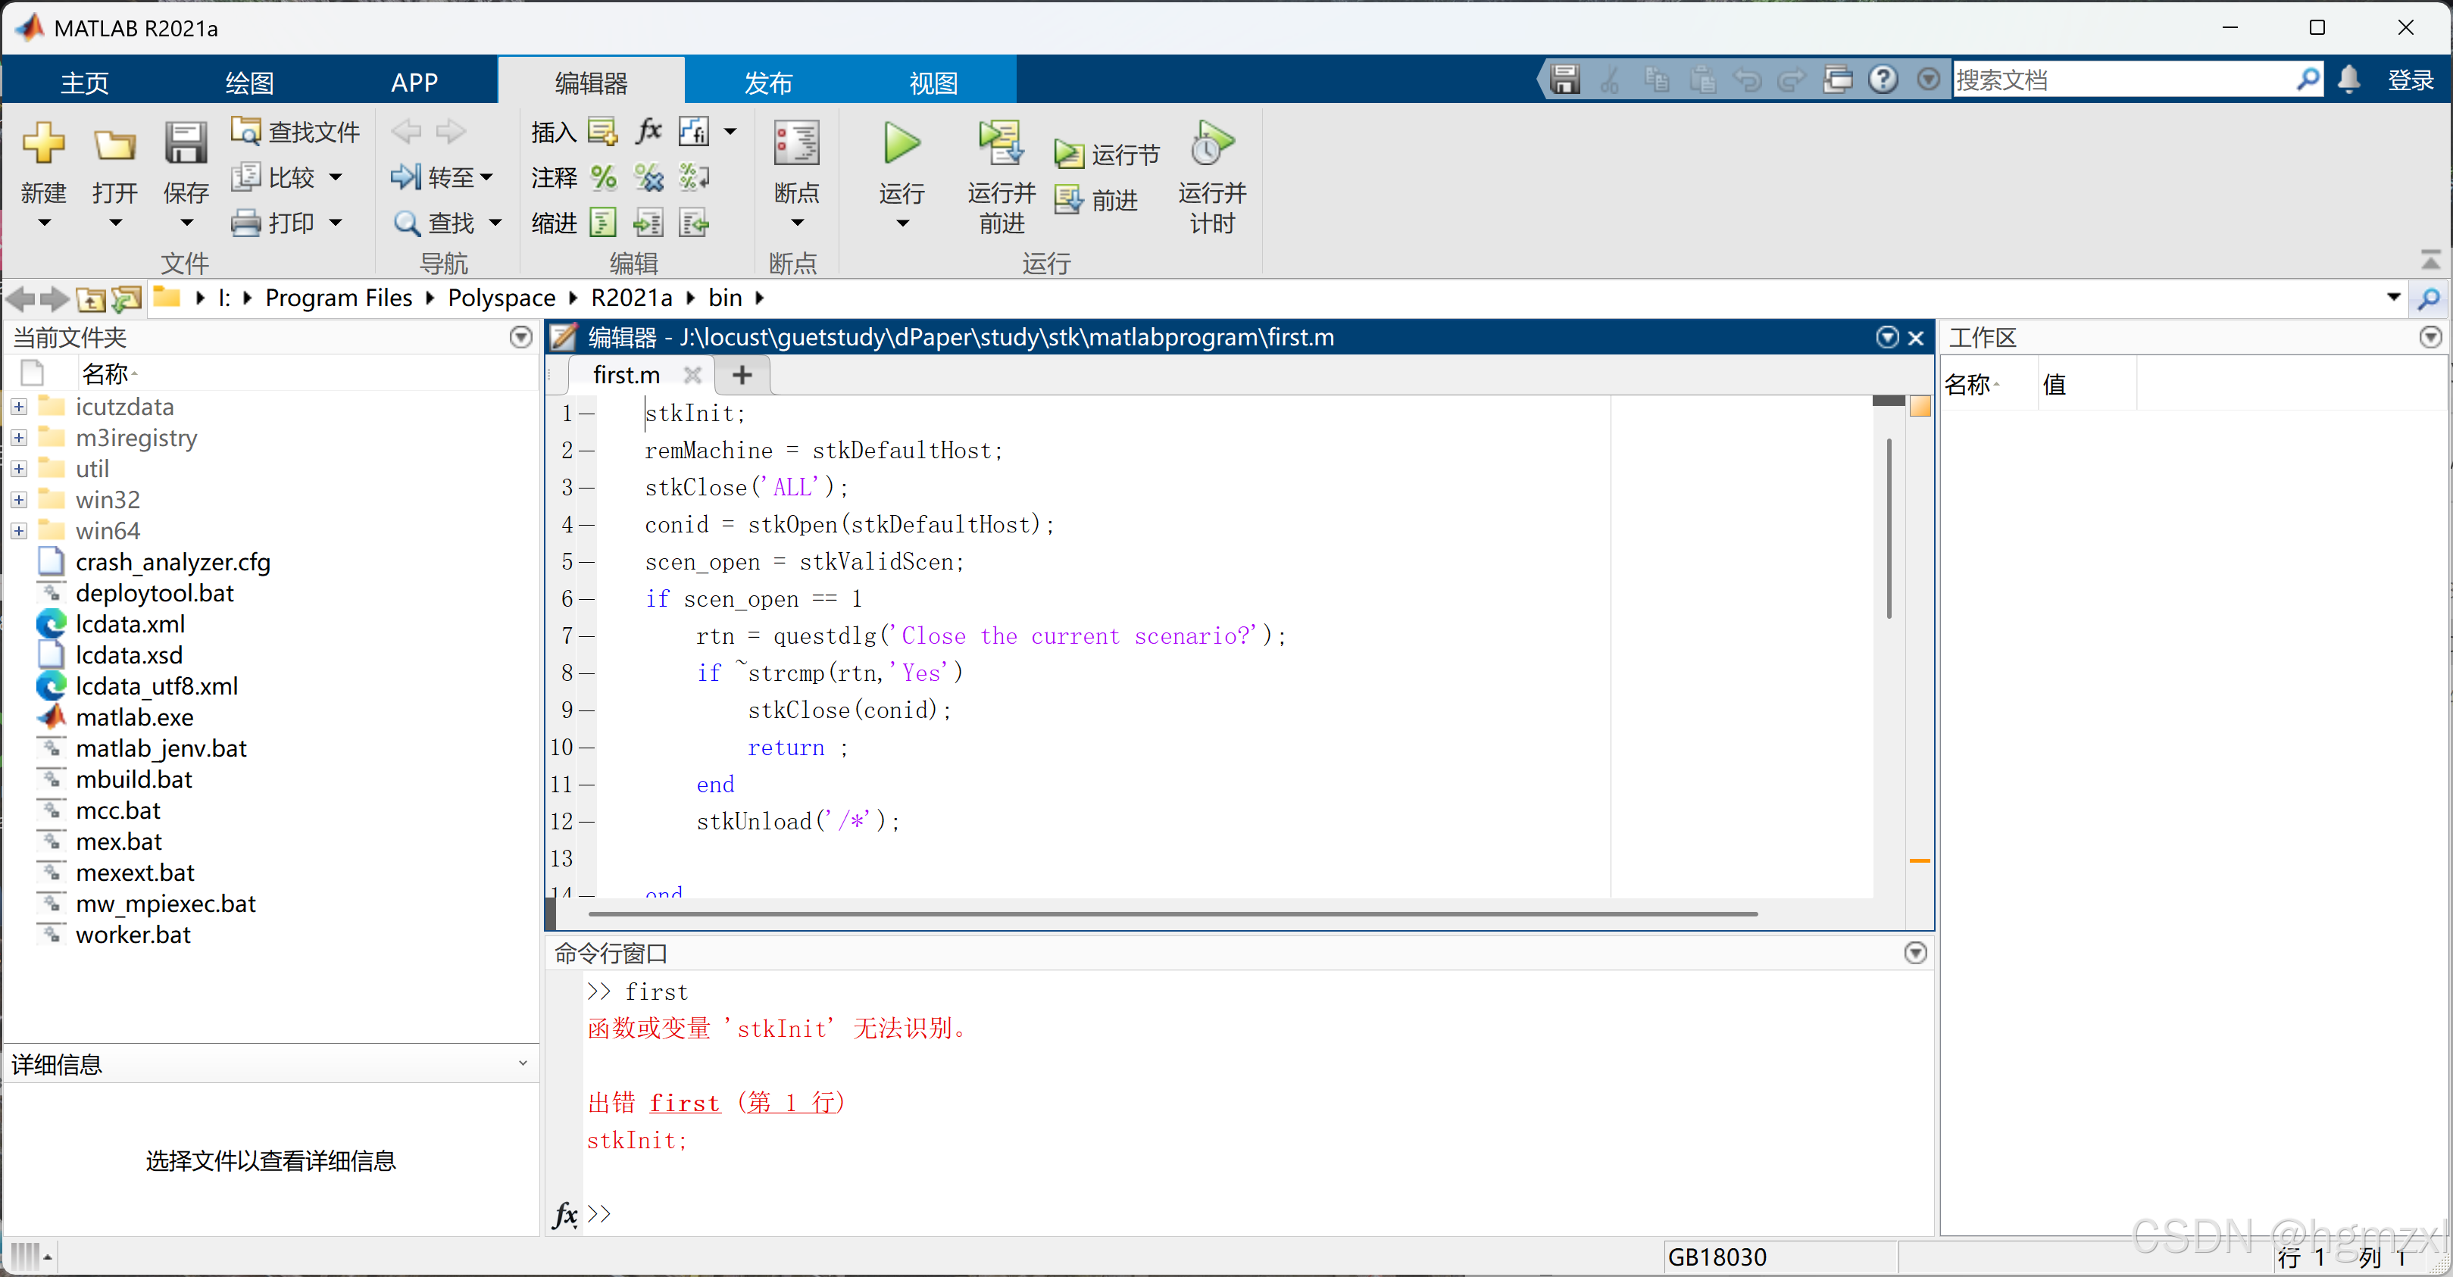
Task: Click the Find (查找) magnifier icon
Action: [x=408, y=223]
